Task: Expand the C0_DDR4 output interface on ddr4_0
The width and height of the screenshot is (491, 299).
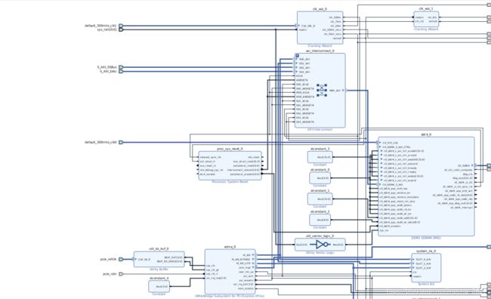Action: pyautogui.click(x=472, y=165)
